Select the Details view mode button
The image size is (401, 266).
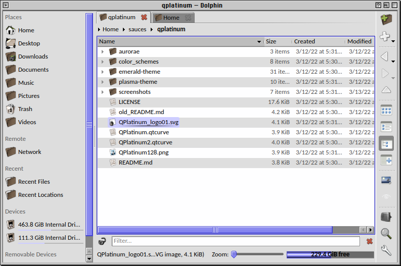point(386,143)
